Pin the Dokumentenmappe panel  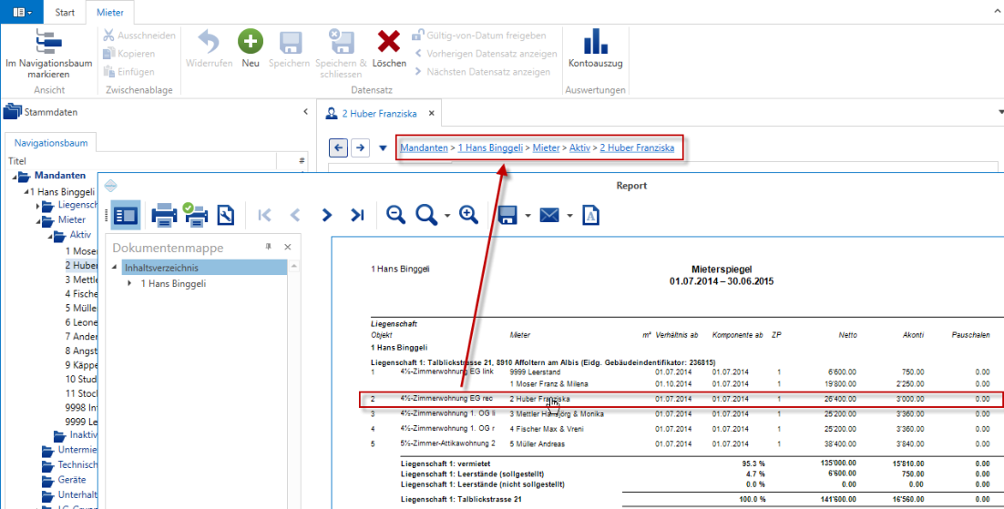point(268,247)
